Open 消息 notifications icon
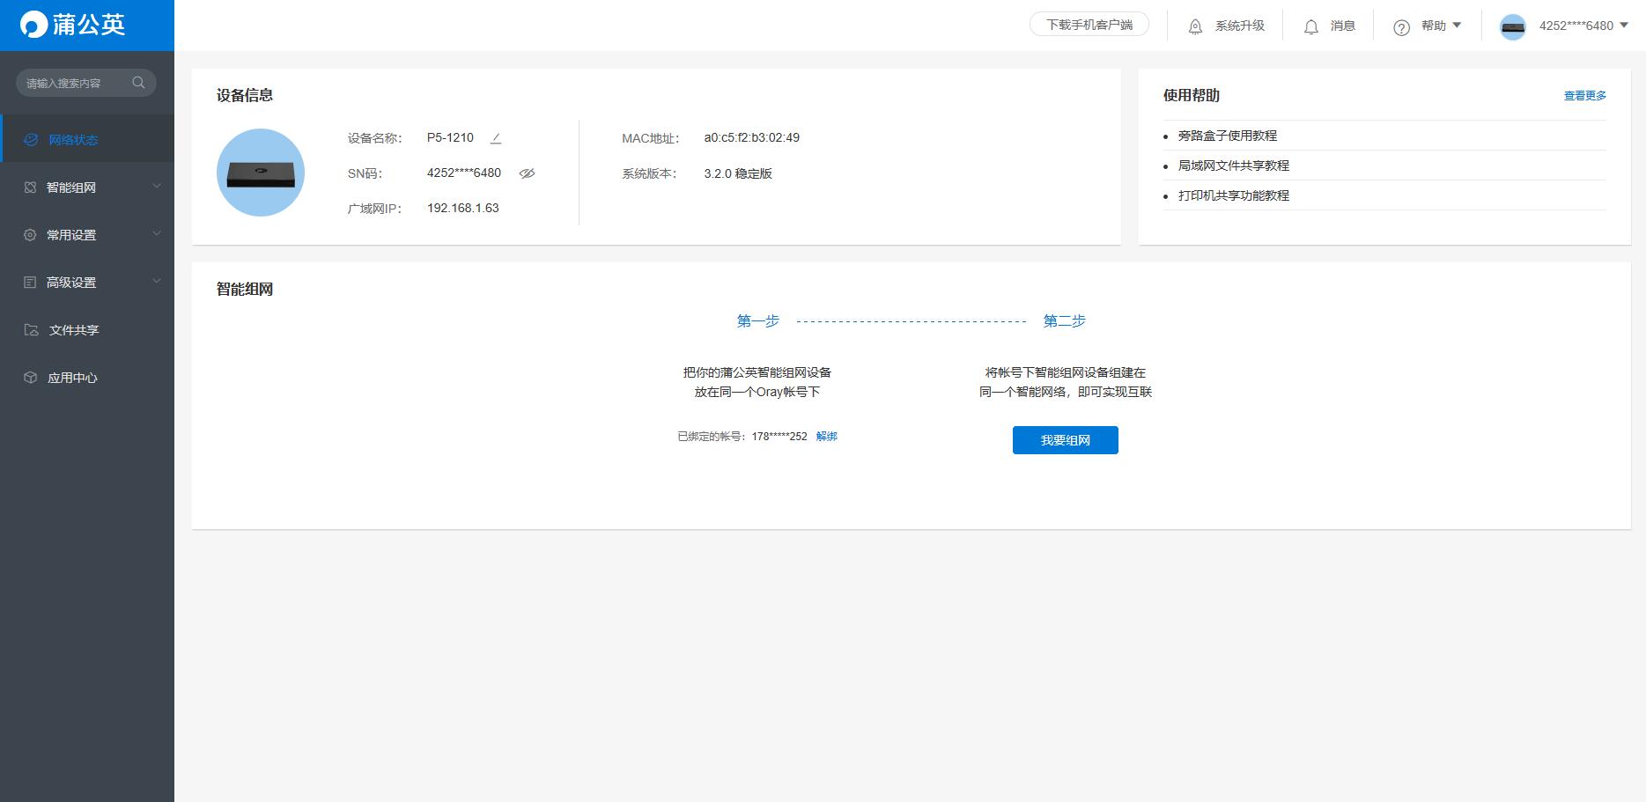 pos(1310,26)
